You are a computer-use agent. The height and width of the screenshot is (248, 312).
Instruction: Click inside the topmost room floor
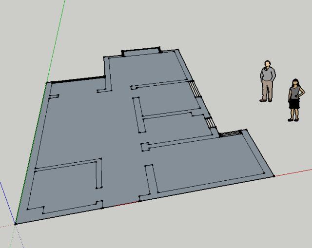pyautogui.click(x=146, y=69)
